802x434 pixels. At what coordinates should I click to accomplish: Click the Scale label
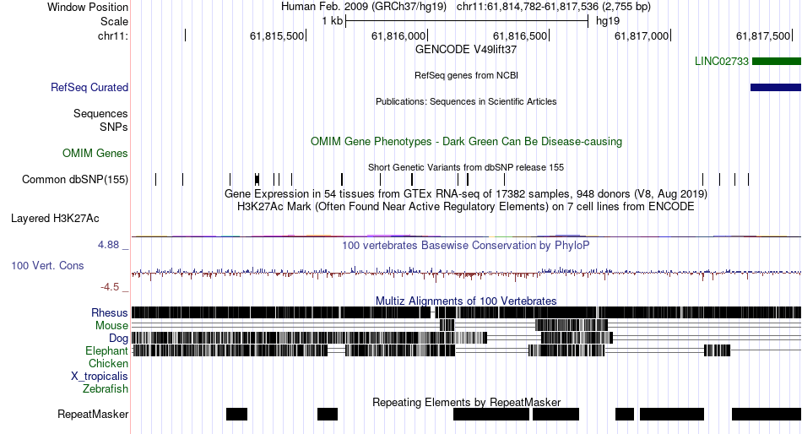[x=114, y=21]
